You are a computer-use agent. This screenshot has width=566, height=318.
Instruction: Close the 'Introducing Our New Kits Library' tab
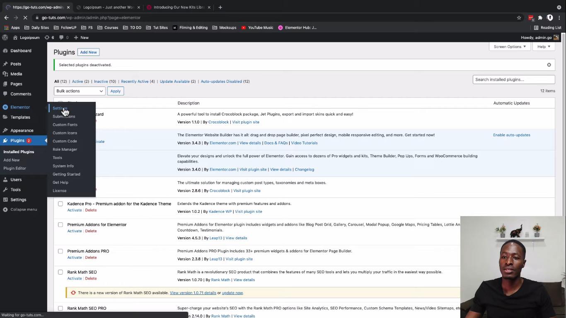(x=209, y=7)
